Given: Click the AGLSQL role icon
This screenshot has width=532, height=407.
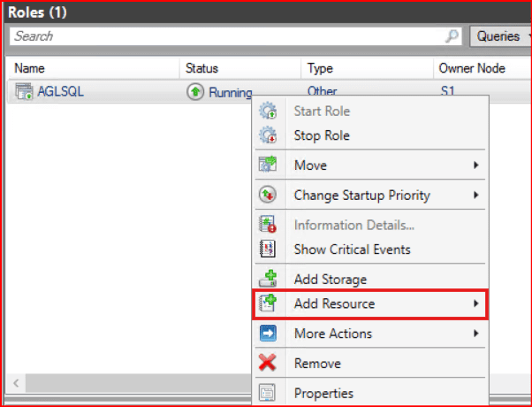Looking at the screenshot, I should coord(24,91).
